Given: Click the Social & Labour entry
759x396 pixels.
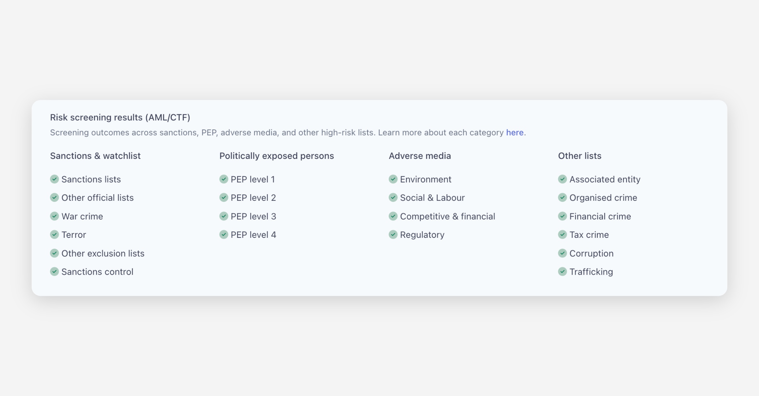Looking at the screenshot, I should [432, 198].
